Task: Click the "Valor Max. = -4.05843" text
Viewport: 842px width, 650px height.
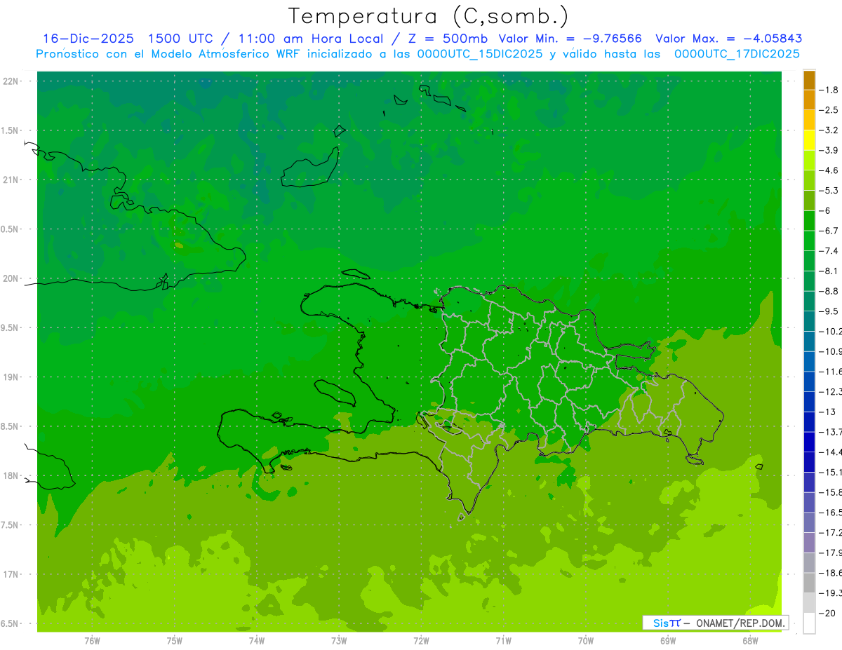Action: [x=729, y=39]
